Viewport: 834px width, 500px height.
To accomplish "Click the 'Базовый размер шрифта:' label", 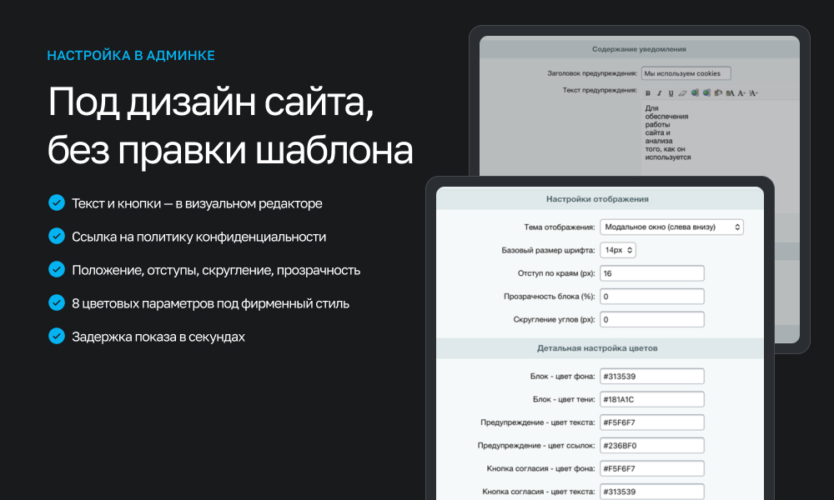I will pos(549,250).
